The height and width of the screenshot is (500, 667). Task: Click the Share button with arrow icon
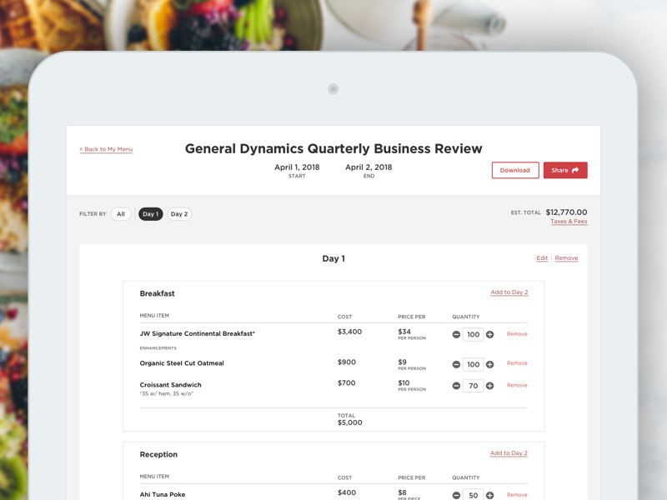pos(565,170)
